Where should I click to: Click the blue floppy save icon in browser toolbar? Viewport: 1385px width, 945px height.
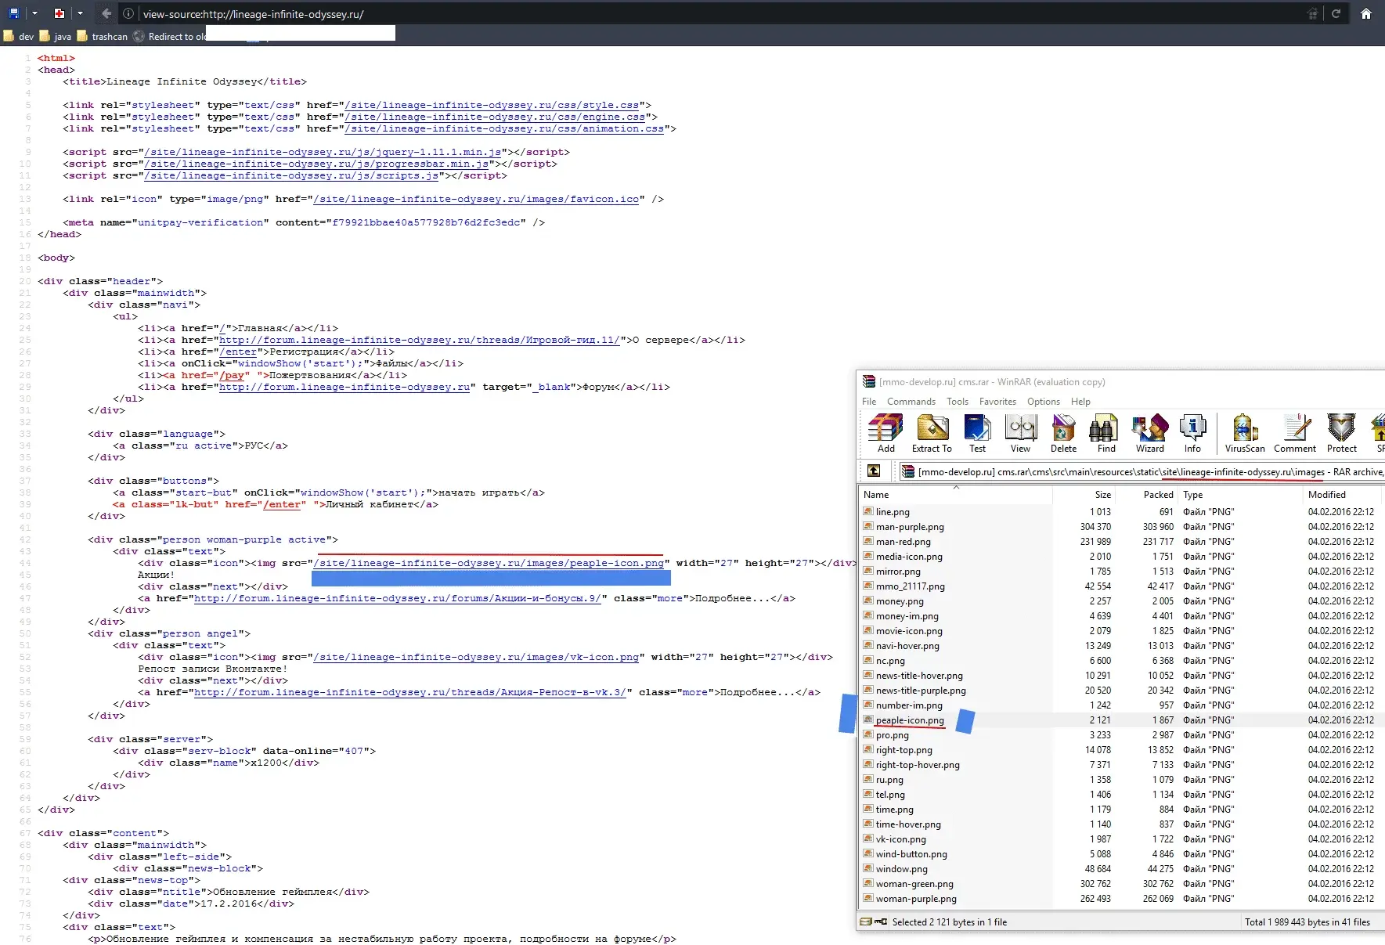pyautogui.click(x=14, y=13)
